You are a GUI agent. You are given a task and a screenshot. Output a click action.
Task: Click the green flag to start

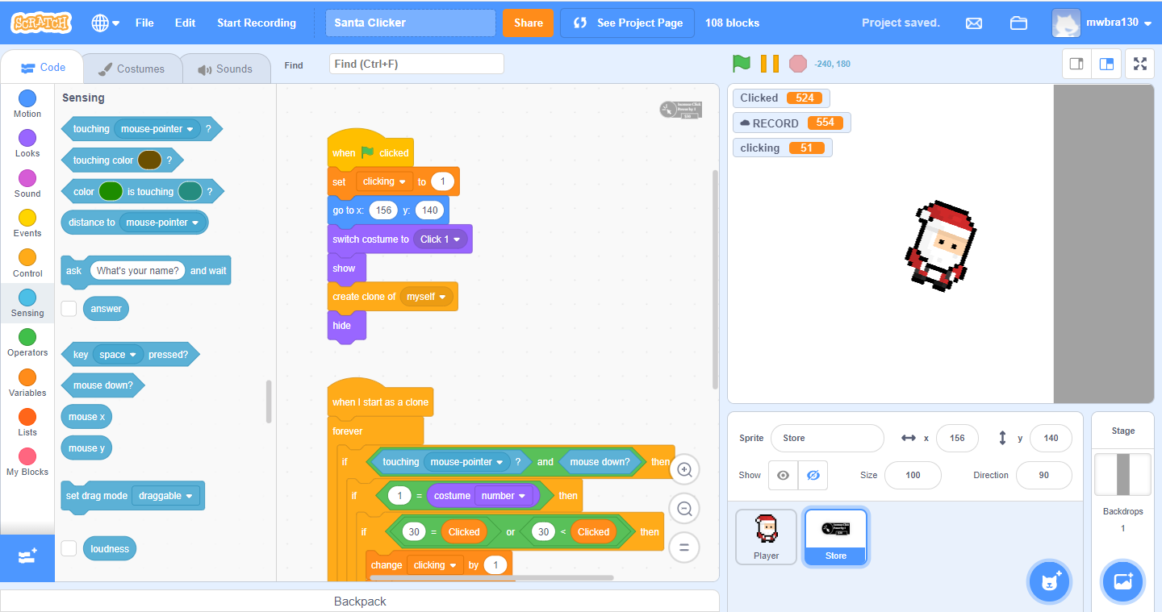point(742,64)
